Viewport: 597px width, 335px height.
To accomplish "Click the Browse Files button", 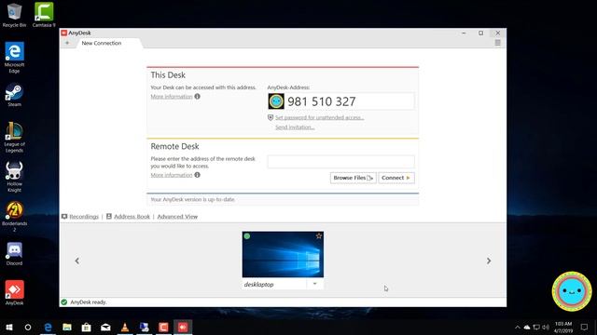I will pyautogui.click(x=353, y=178).
